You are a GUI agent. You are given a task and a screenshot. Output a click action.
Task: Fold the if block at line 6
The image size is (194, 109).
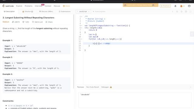(x=82, y=28)
